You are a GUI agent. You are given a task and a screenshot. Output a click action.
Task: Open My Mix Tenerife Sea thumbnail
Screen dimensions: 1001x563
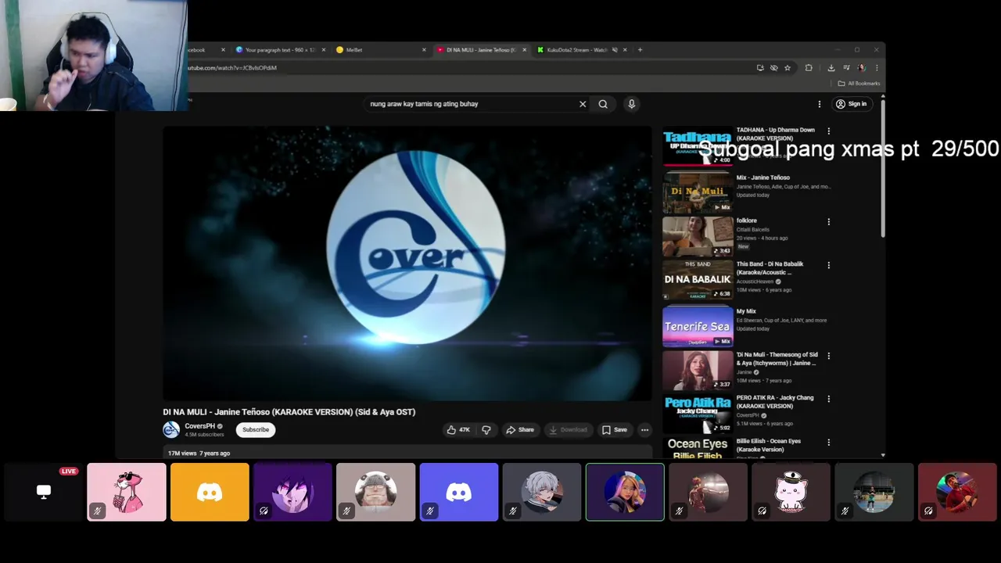pos(698,327)
